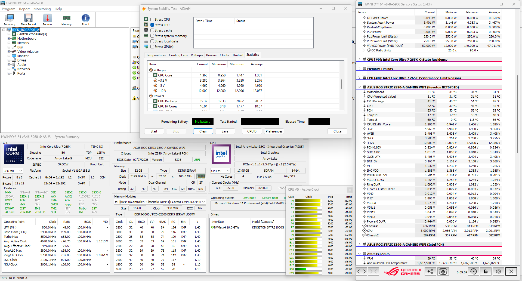Click the log file document icon
Image resolution: width=522 pixels, height=281 pixels.
[x=486, y=271]
